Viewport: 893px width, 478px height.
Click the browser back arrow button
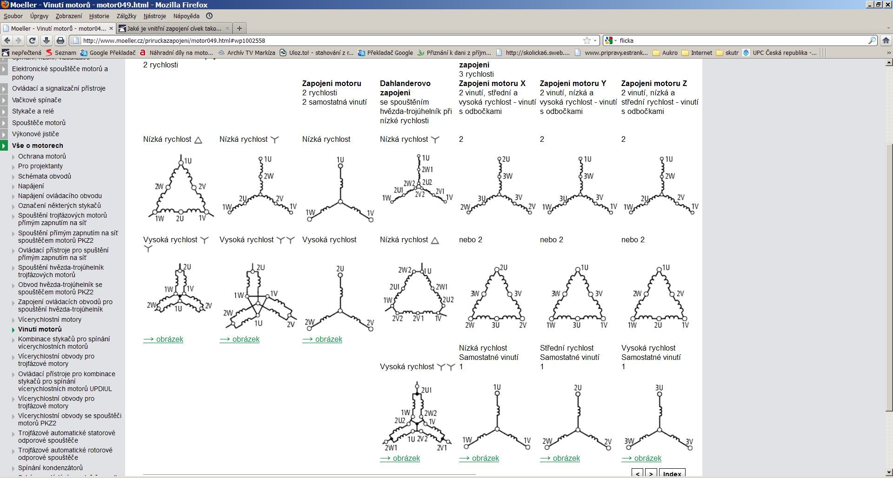(7, 40)
